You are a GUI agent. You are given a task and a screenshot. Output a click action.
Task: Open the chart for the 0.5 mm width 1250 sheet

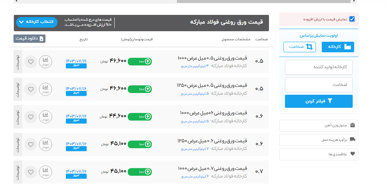point(45,89)
